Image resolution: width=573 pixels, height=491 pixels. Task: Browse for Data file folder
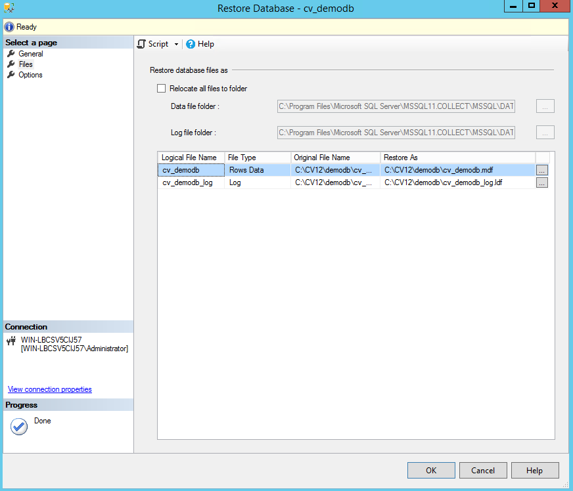click(x=545, y=106)
